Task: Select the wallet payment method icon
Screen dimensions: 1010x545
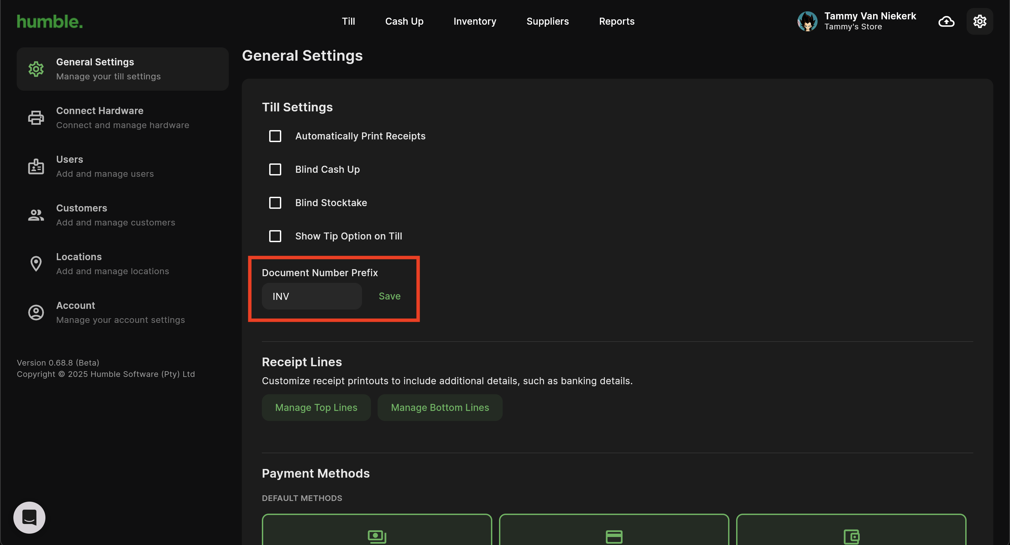Action: [x=851, y=536]
